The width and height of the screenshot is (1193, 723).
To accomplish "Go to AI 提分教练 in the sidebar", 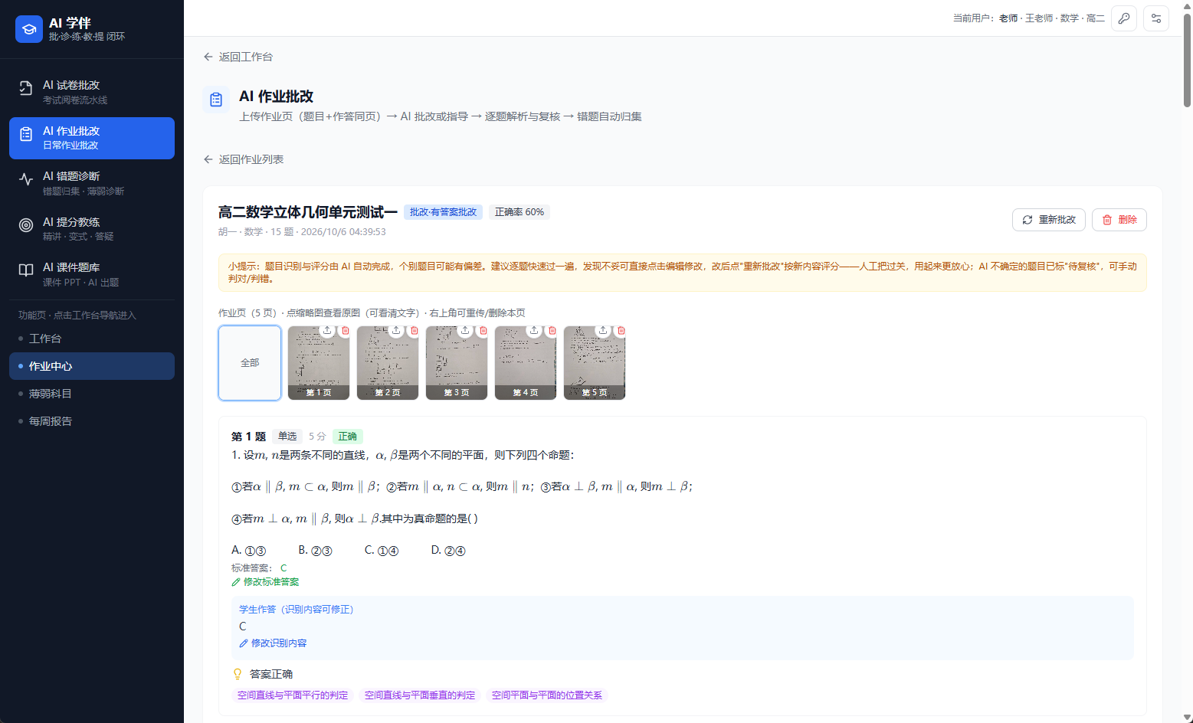I will [92, 228].
